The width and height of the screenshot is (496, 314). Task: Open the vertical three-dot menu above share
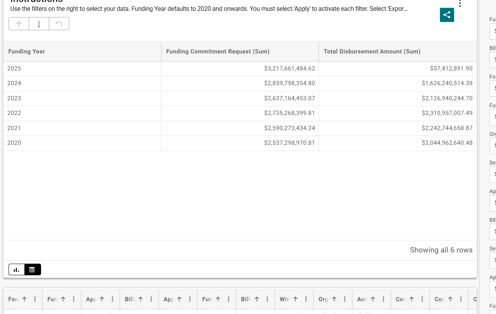460,3
